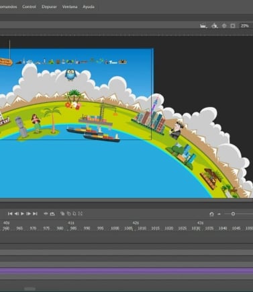Toggle the timeline Loop button
This screenshot has height=292, width=253.
(x=52, y=214)
